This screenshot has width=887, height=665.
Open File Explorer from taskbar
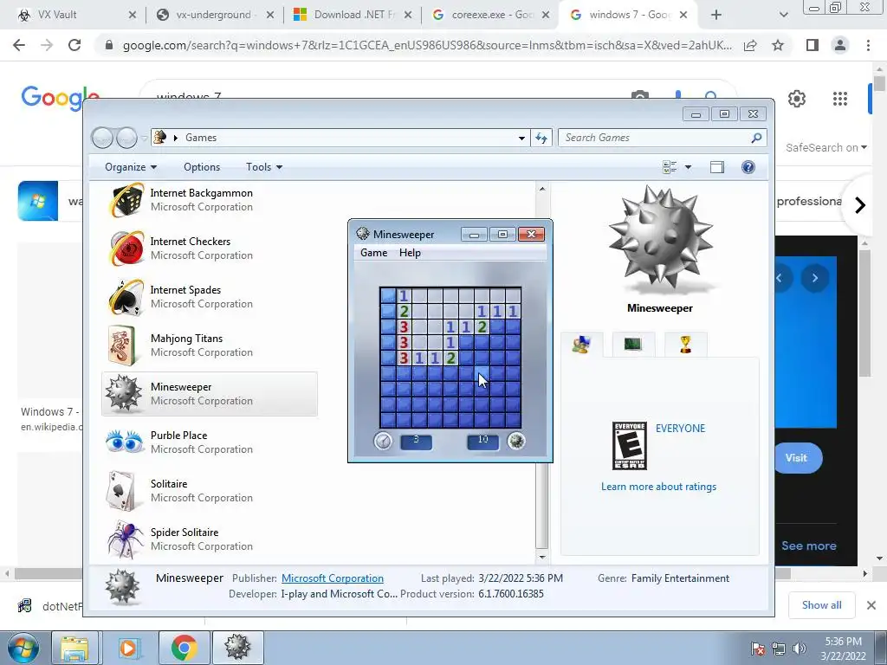74,648
